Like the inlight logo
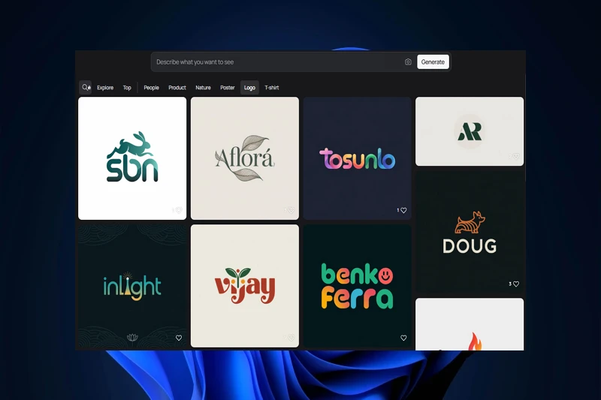The image size is (601, 400). 179,338
